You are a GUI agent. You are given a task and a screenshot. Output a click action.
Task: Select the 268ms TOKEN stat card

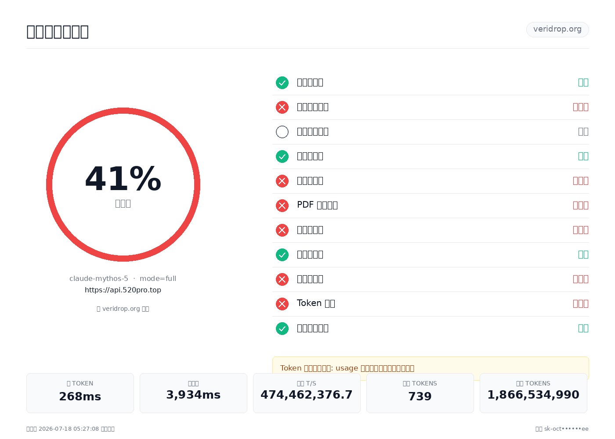[x=80, y=393]
